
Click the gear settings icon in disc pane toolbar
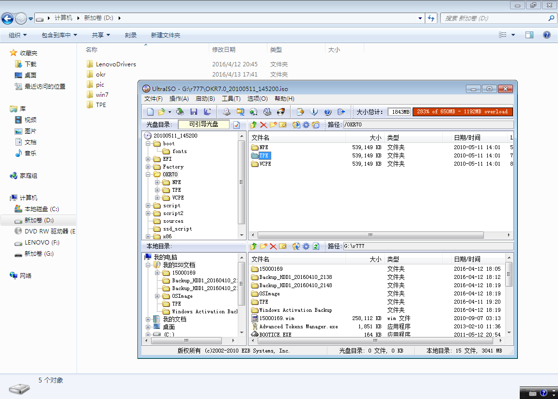coord(306,125)
